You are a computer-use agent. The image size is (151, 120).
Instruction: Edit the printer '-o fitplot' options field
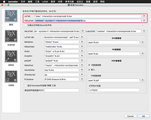(114, 90)
